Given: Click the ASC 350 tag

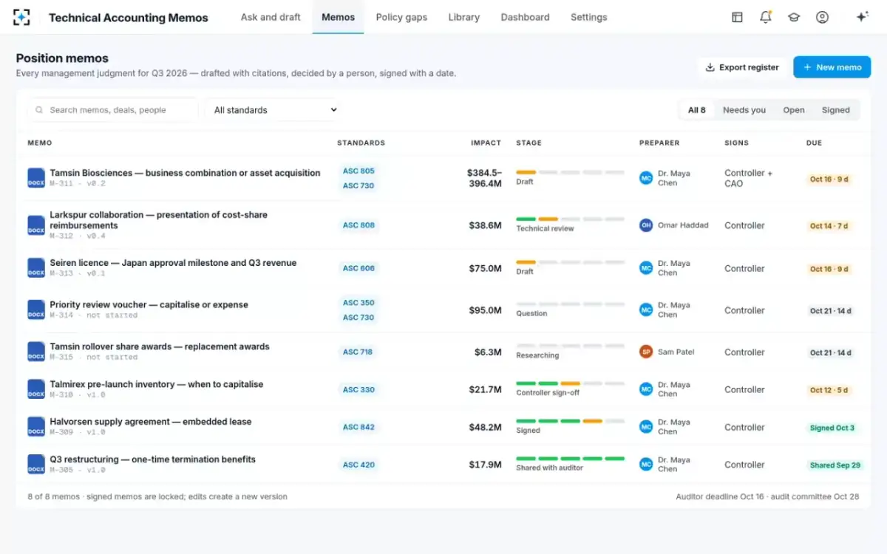Looking at the screenshot, I should click(x=358, y=303).
